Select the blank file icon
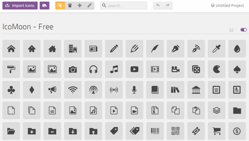This screenshot has width=249, height=141. (x=11, y=110)
